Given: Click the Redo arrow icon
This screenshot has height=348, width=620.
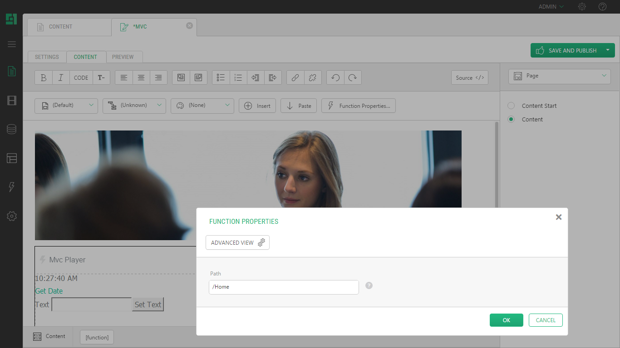Looking at the screenshot, I should tap(353, 77).
